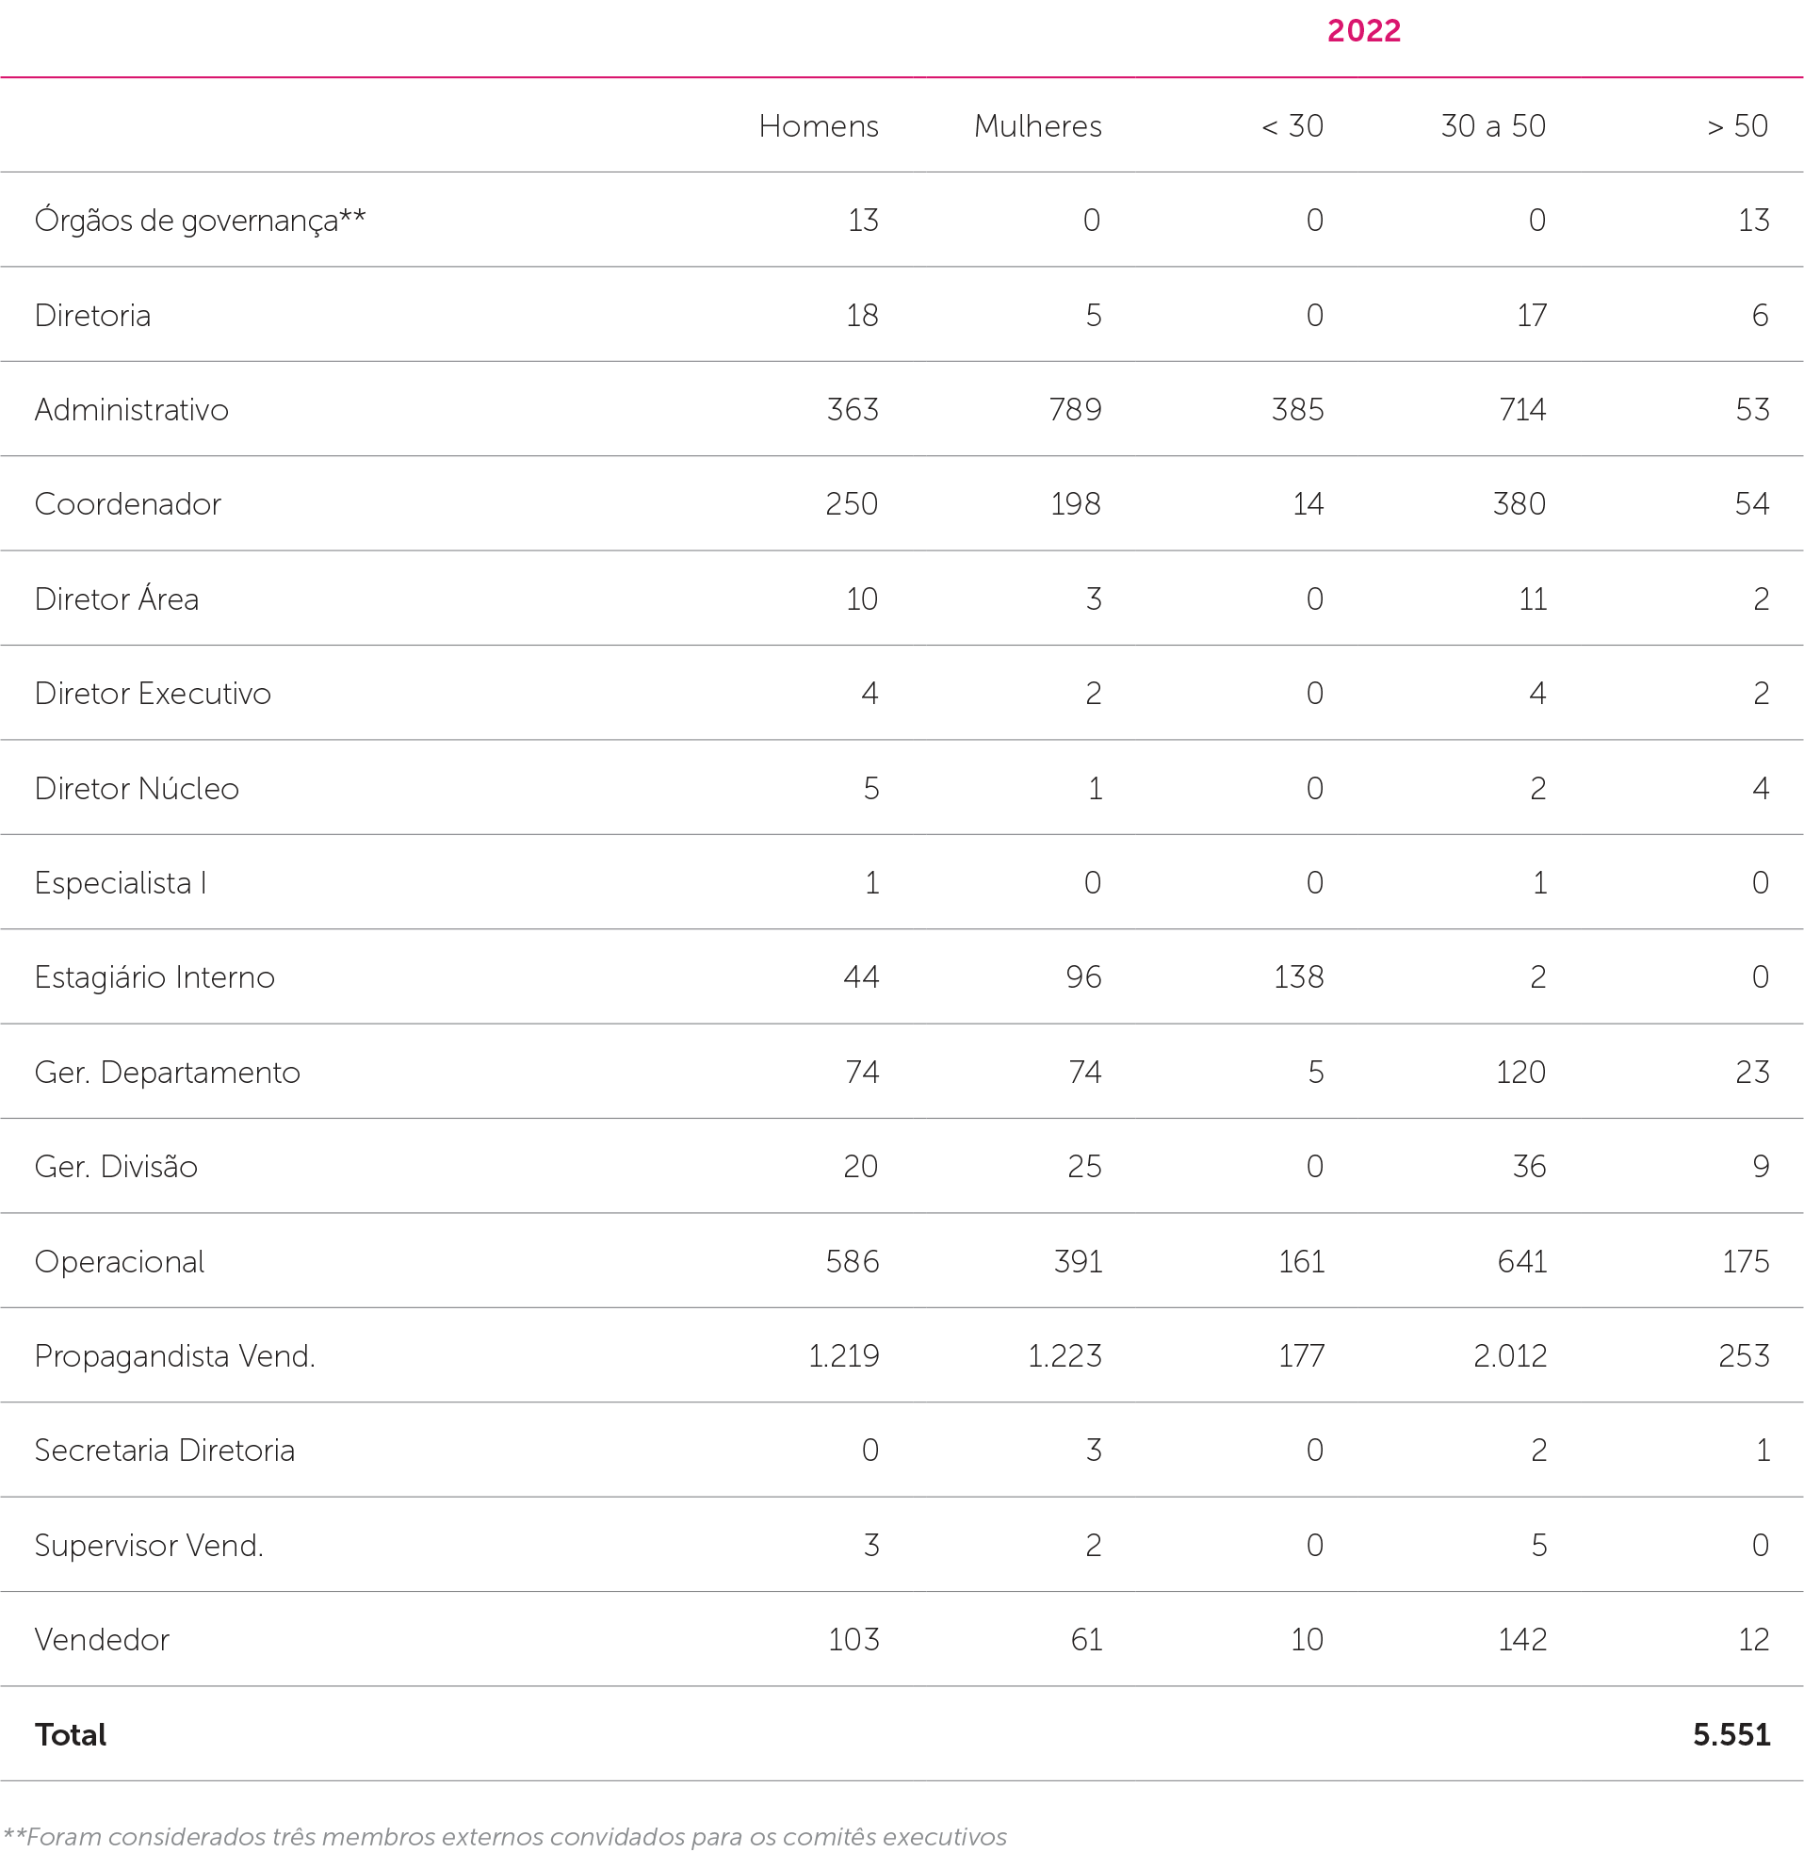Click the value 2.012 in Propagandista row
Screen dimensions: 1804x1869
(x=1509, y=1356)
